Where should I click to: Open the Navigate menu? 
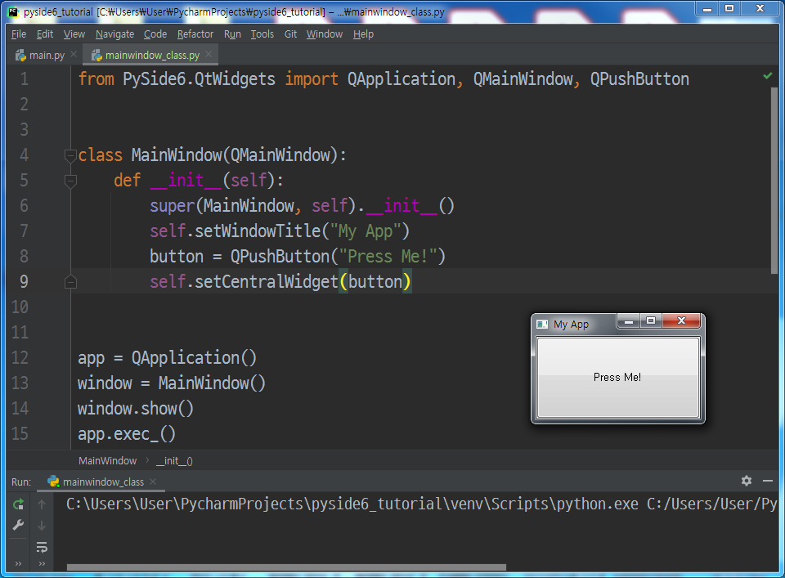pos(114,34)
